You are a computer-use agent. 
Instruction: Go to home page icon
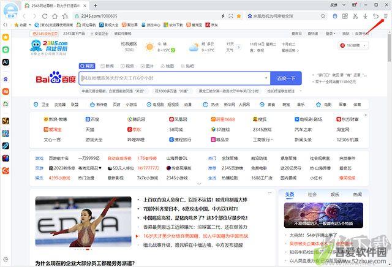click(55, 17)
